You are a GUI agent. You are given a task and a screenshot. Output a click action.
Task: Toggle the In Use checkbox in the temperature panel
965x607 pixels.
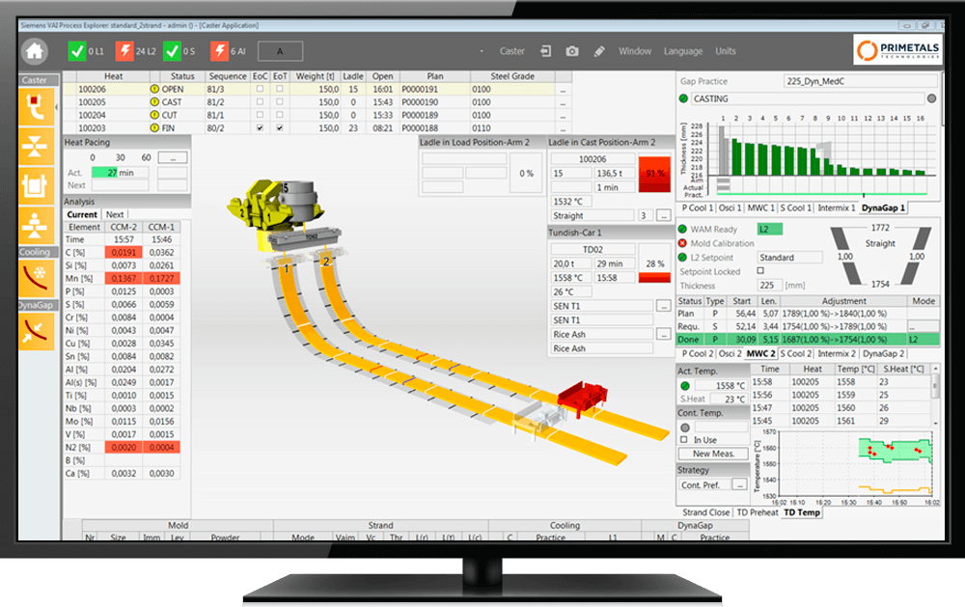click(682, 439)
